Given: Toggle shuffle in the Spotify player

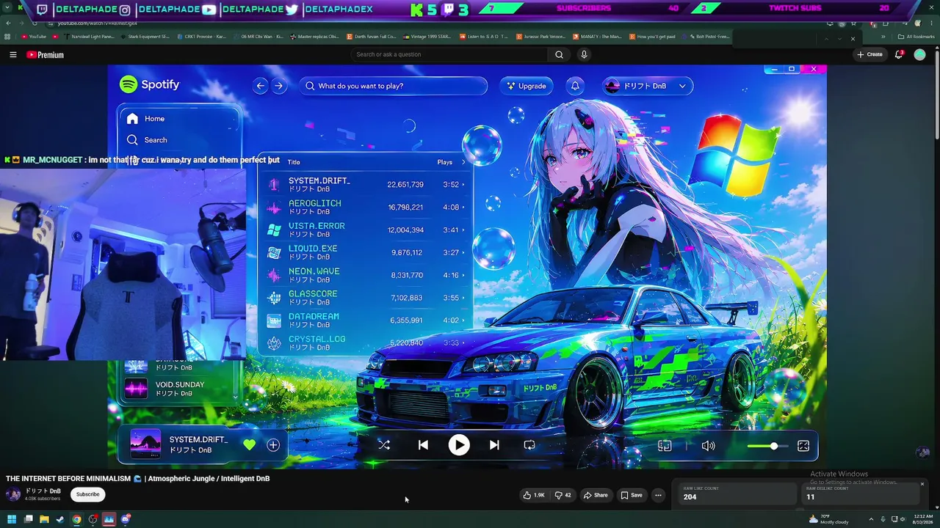Looking at the screenshot, I should [384, 445].
